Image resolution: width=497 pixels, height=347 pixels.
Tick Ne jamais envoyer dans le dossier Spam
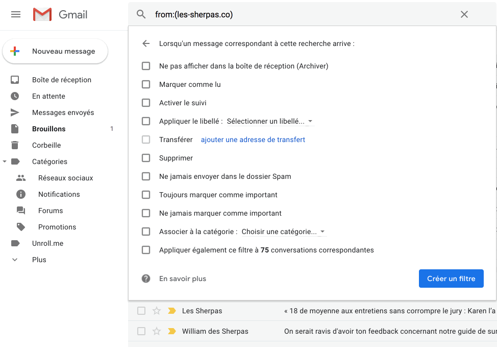click(x=146, y=176)
